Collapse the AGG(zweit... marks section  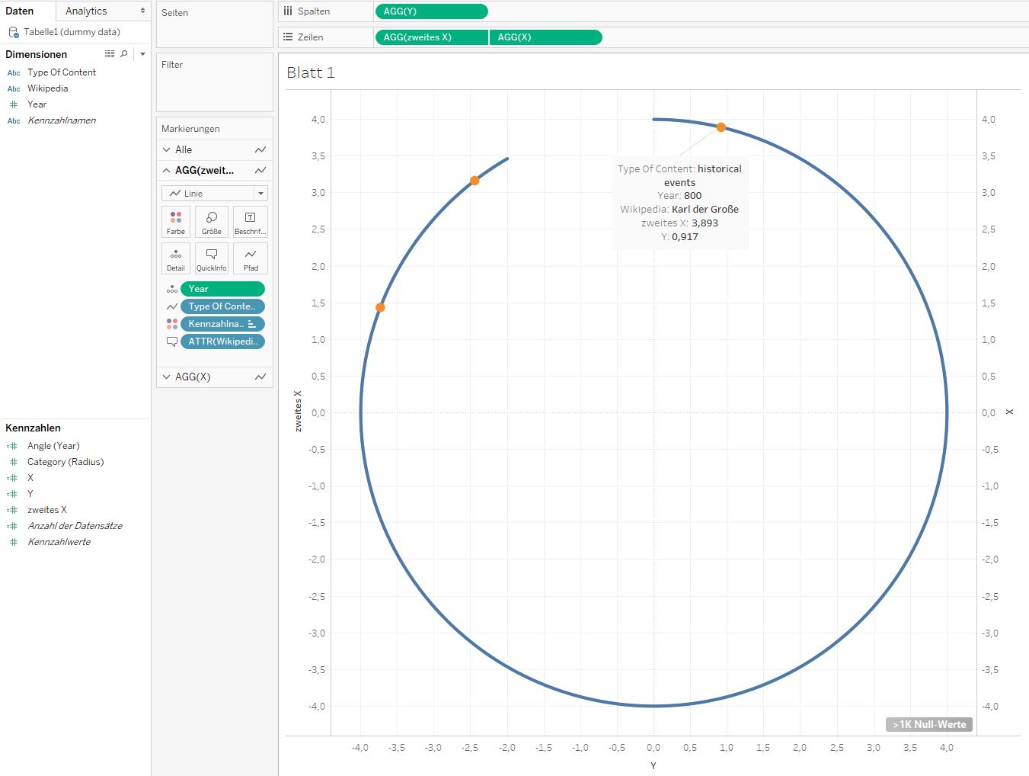(x=166, y=170)
